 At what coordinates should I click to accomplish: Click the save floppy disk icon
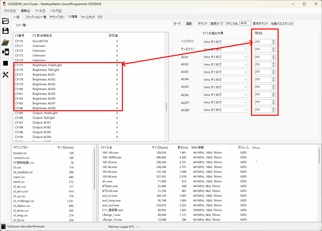(5, 31)
